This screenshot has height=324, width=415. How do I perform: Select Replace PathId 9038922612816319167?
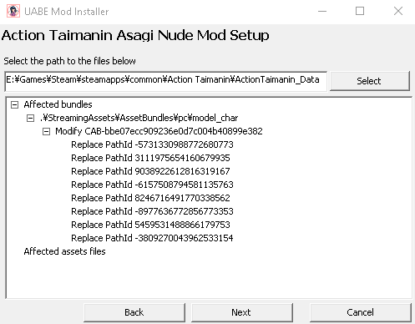tap(150, 171)
